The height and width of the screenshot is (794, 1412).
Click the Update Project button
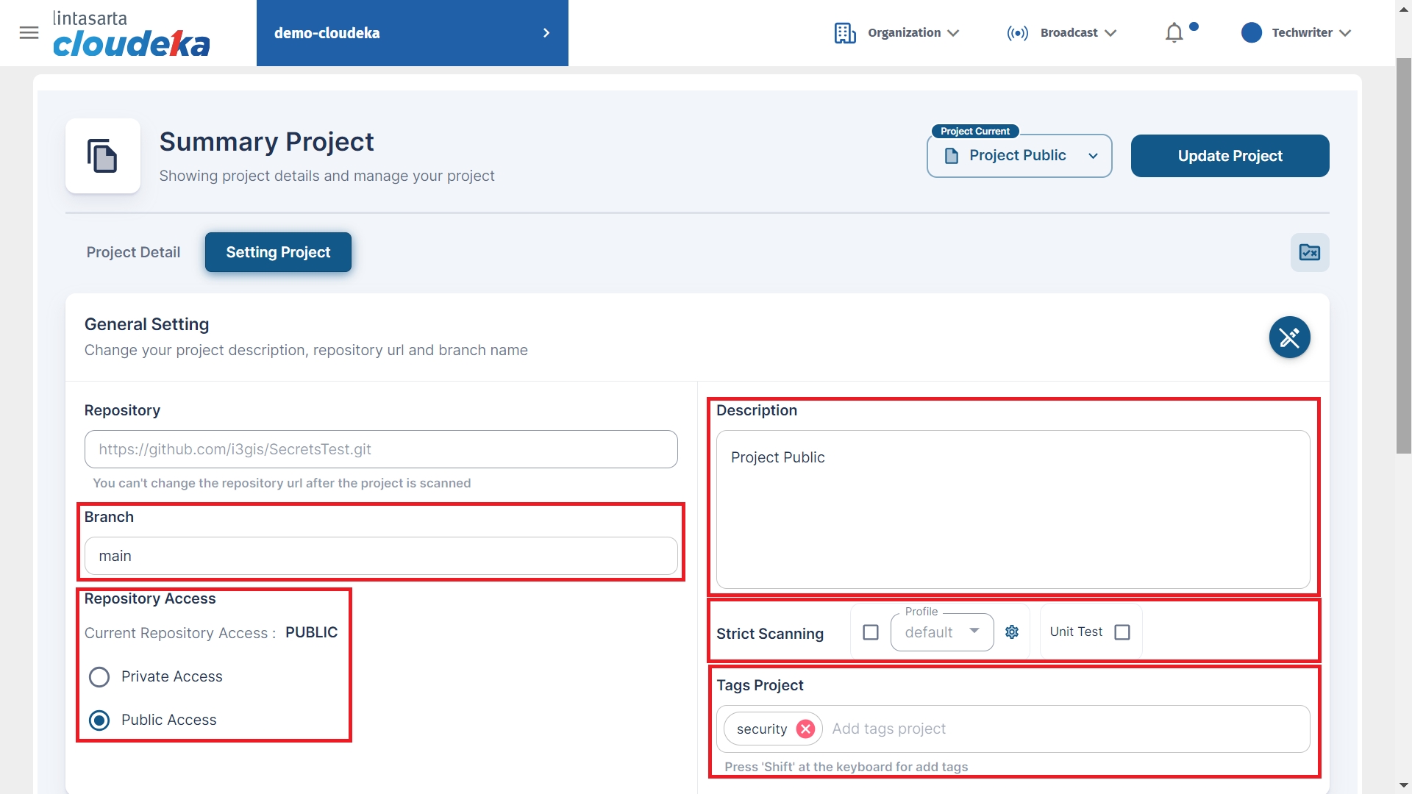1230,156
